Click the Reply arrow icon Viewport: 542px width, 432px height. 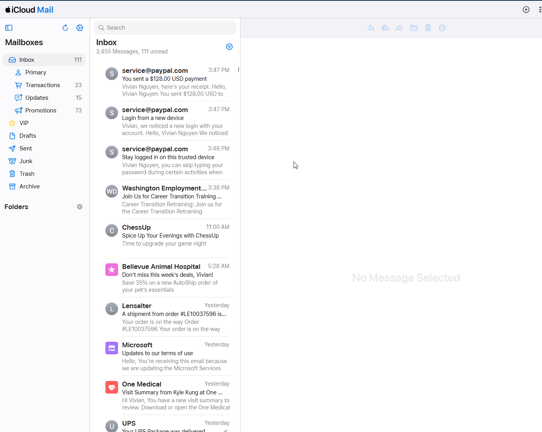tap(371, 28)
